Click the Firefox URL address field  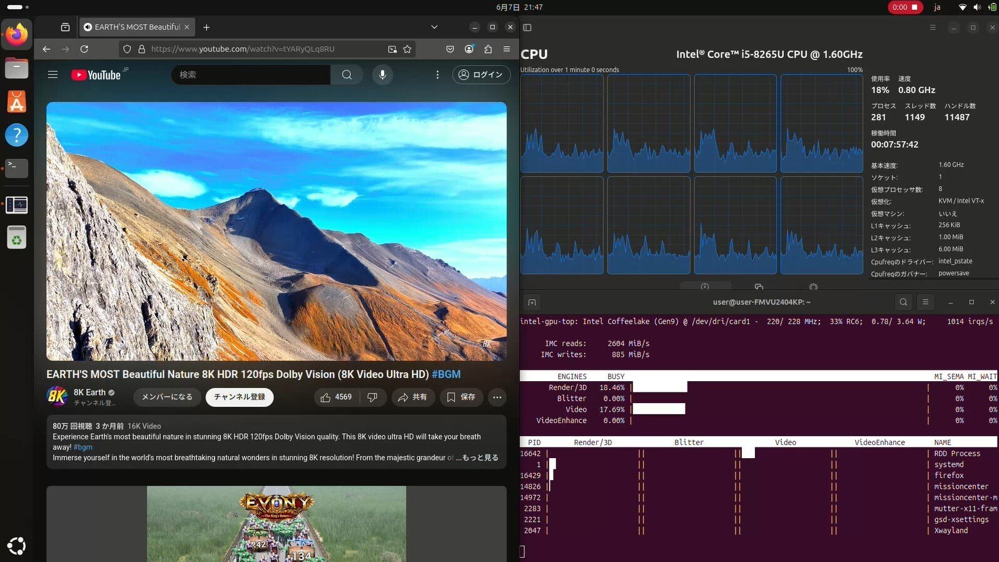pos(267,49)
